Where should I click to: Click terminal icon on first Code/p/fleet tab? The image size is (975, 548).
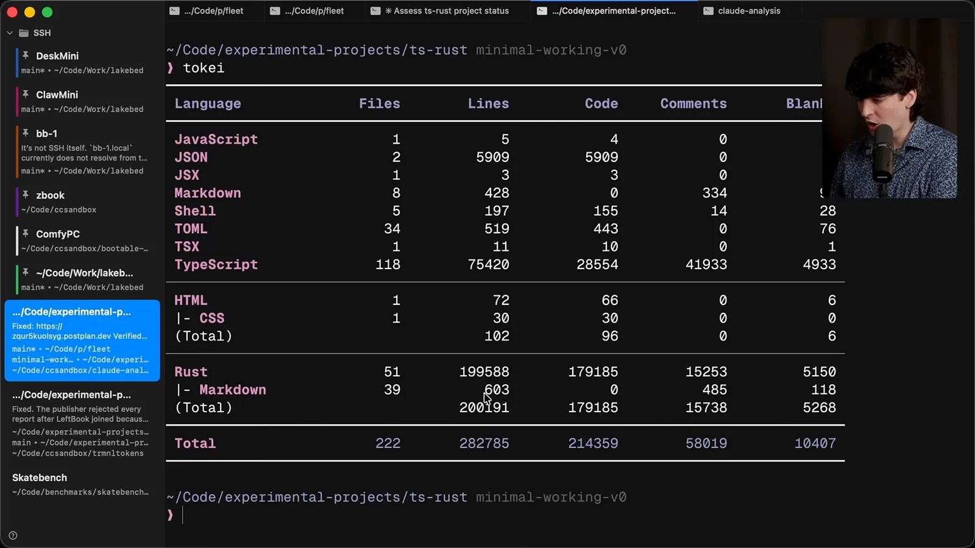pos(174,11)
